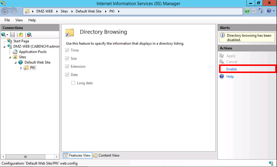Click the Connections horizontal scrollbar thumb
277x167 pixels.
pyautogui.click(x=25, y=157)
